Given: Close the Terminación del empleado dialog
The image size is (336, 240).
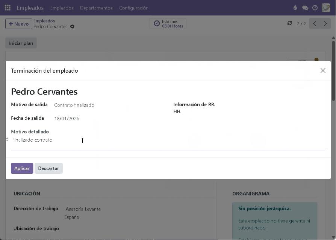Looking at the screenshot, I should (322, 70).
